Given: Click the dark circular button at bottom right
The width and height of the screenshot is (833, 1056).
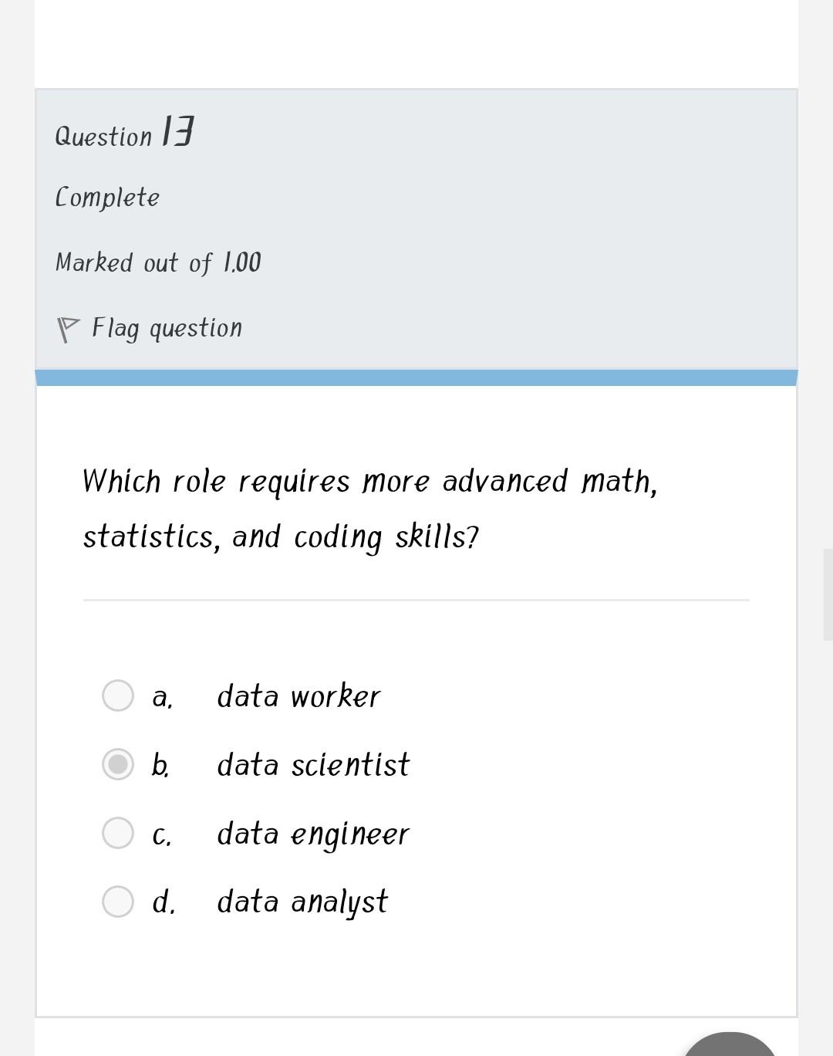Looking at the screenshot, I should 731,1050.
